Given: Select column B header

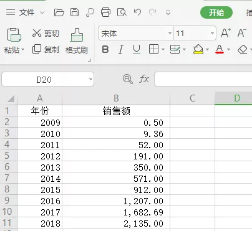Looking at the screenshot, I should point(116,98).
